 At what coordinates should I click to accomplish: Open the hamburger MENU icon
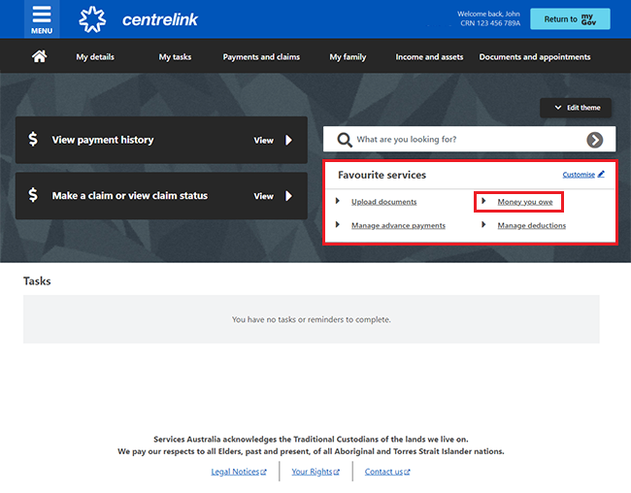click(41, 18)
